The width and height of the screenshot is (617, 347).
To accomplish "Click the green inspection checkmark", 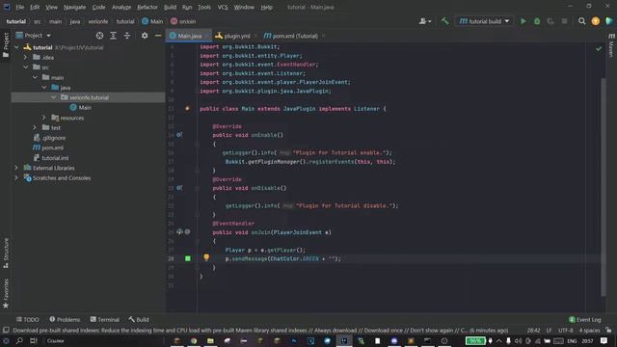I will click(599, 49).
